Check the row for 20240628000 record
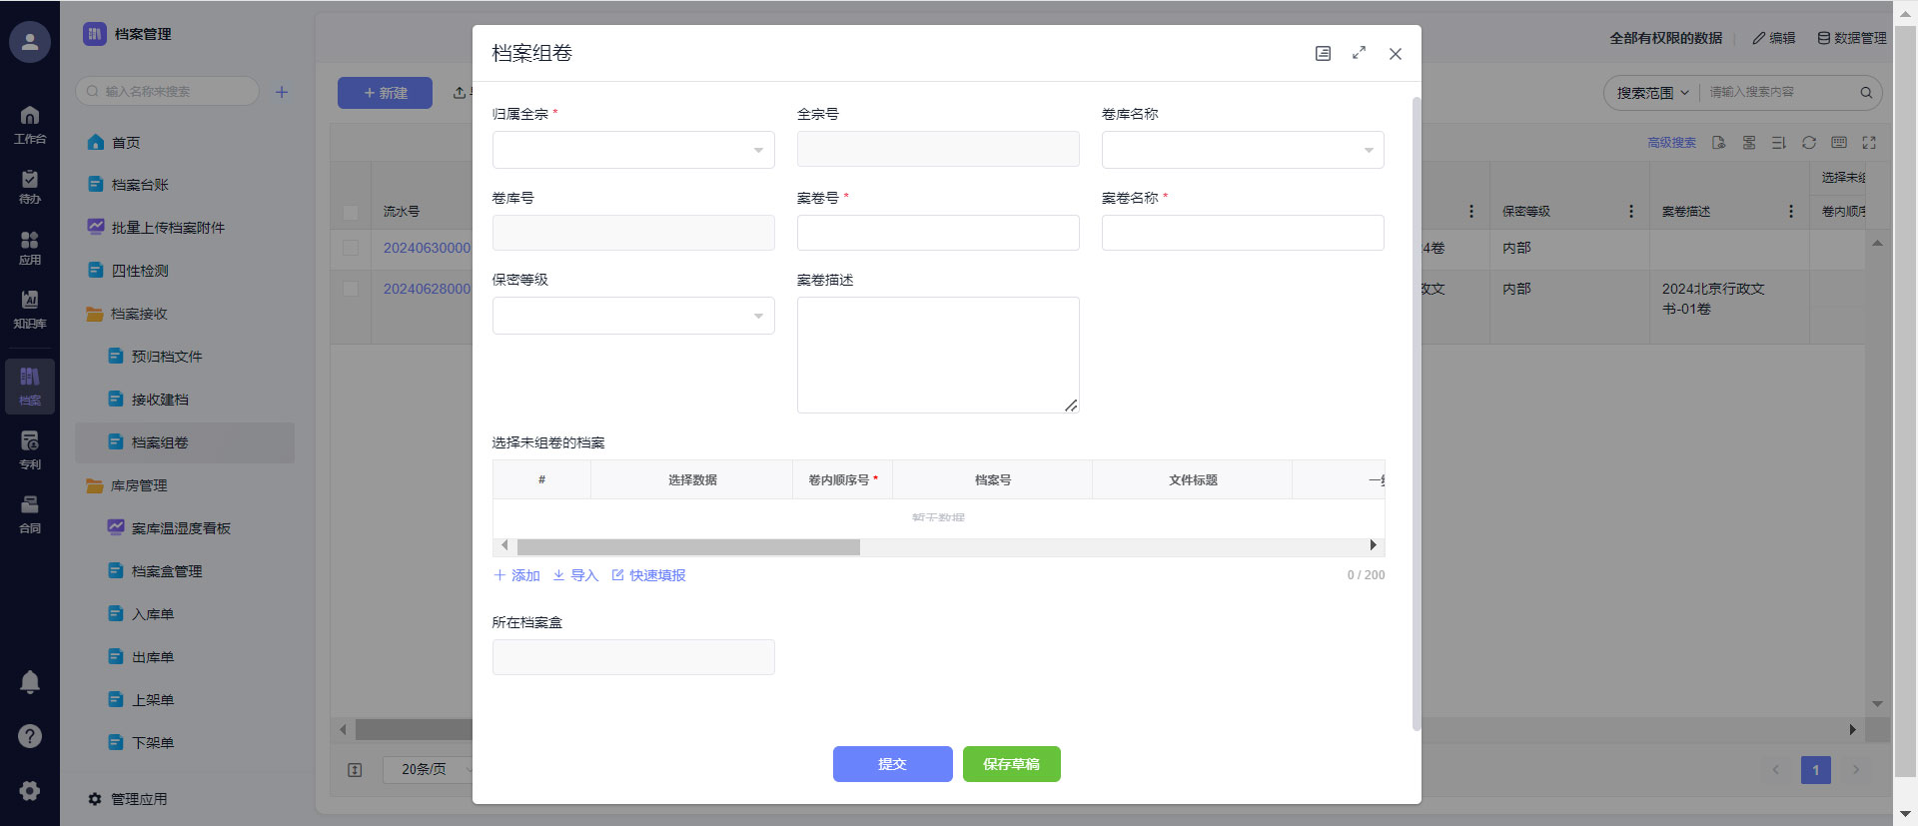The width and height of the screenshot is (1918, 826). 351,289
